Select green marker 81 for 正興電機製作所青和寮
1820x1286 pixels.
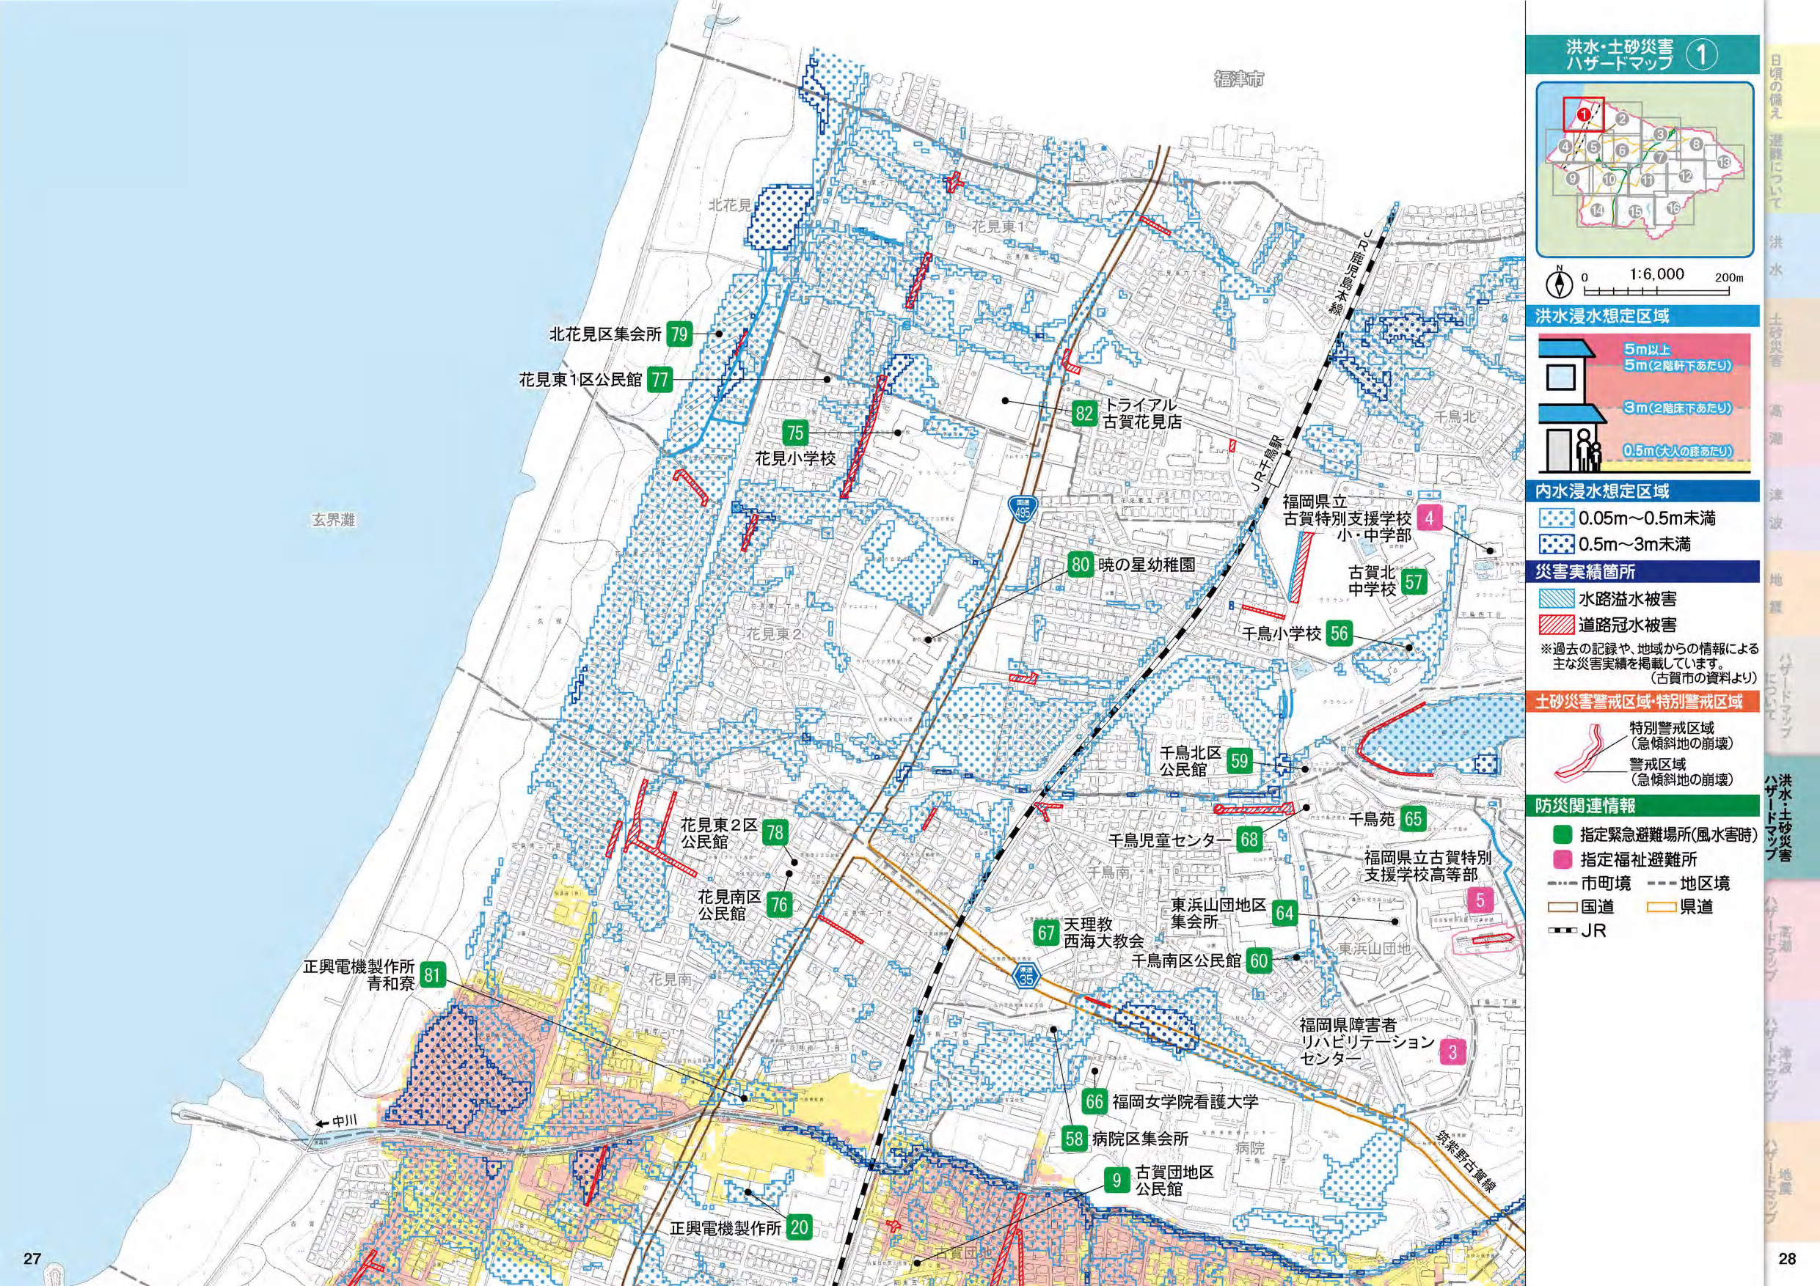pyautogui.click(x=432, y=974)
